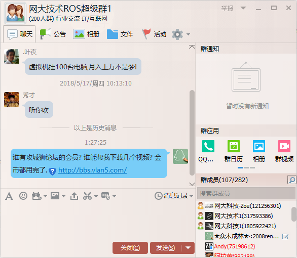Image resolution: width=297 pixels, height=258 pixels.
Task: Edit nickname pencil icon beside 众木成林
Action: pos(285,236)
